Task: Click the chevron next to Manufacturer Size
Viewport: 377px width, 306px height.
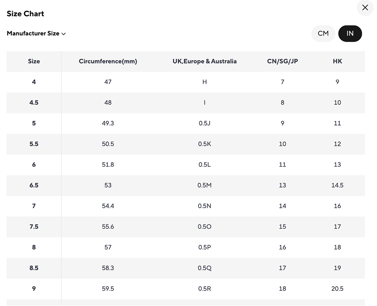Action: (x=63, y=34)
